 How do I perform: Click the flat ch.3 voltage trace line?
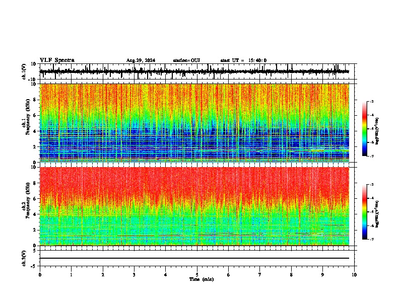194,258
